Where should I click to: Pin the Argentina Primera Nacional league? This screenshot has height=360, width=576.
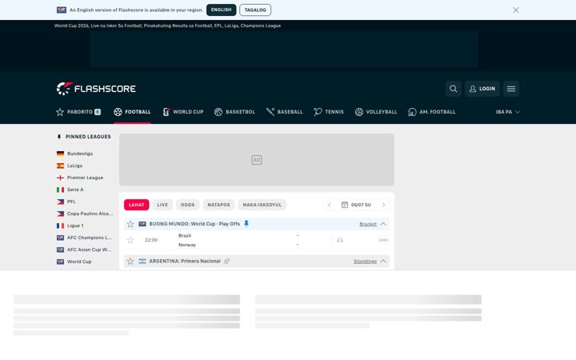tap(226, 261)
